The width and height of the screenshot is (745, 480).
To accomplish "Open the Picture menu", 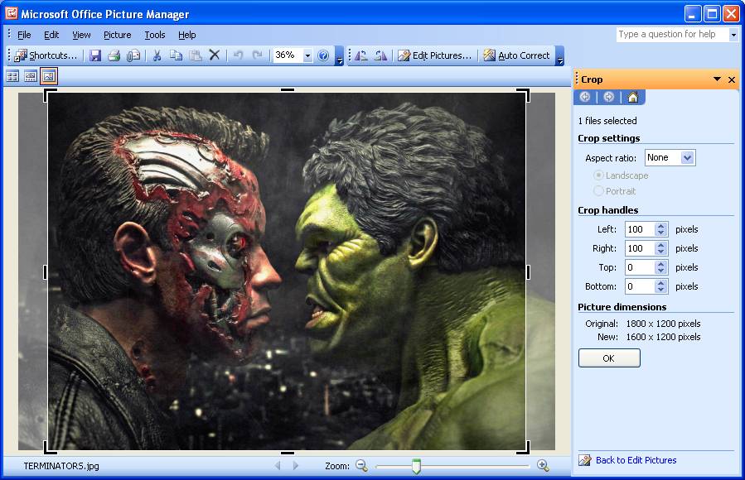I will pos(118,35).
